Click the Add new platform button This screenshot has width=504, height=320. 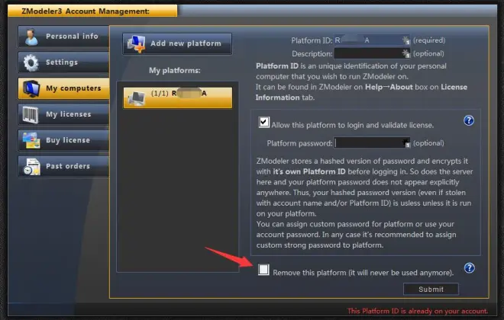click(x=177, y=43)
